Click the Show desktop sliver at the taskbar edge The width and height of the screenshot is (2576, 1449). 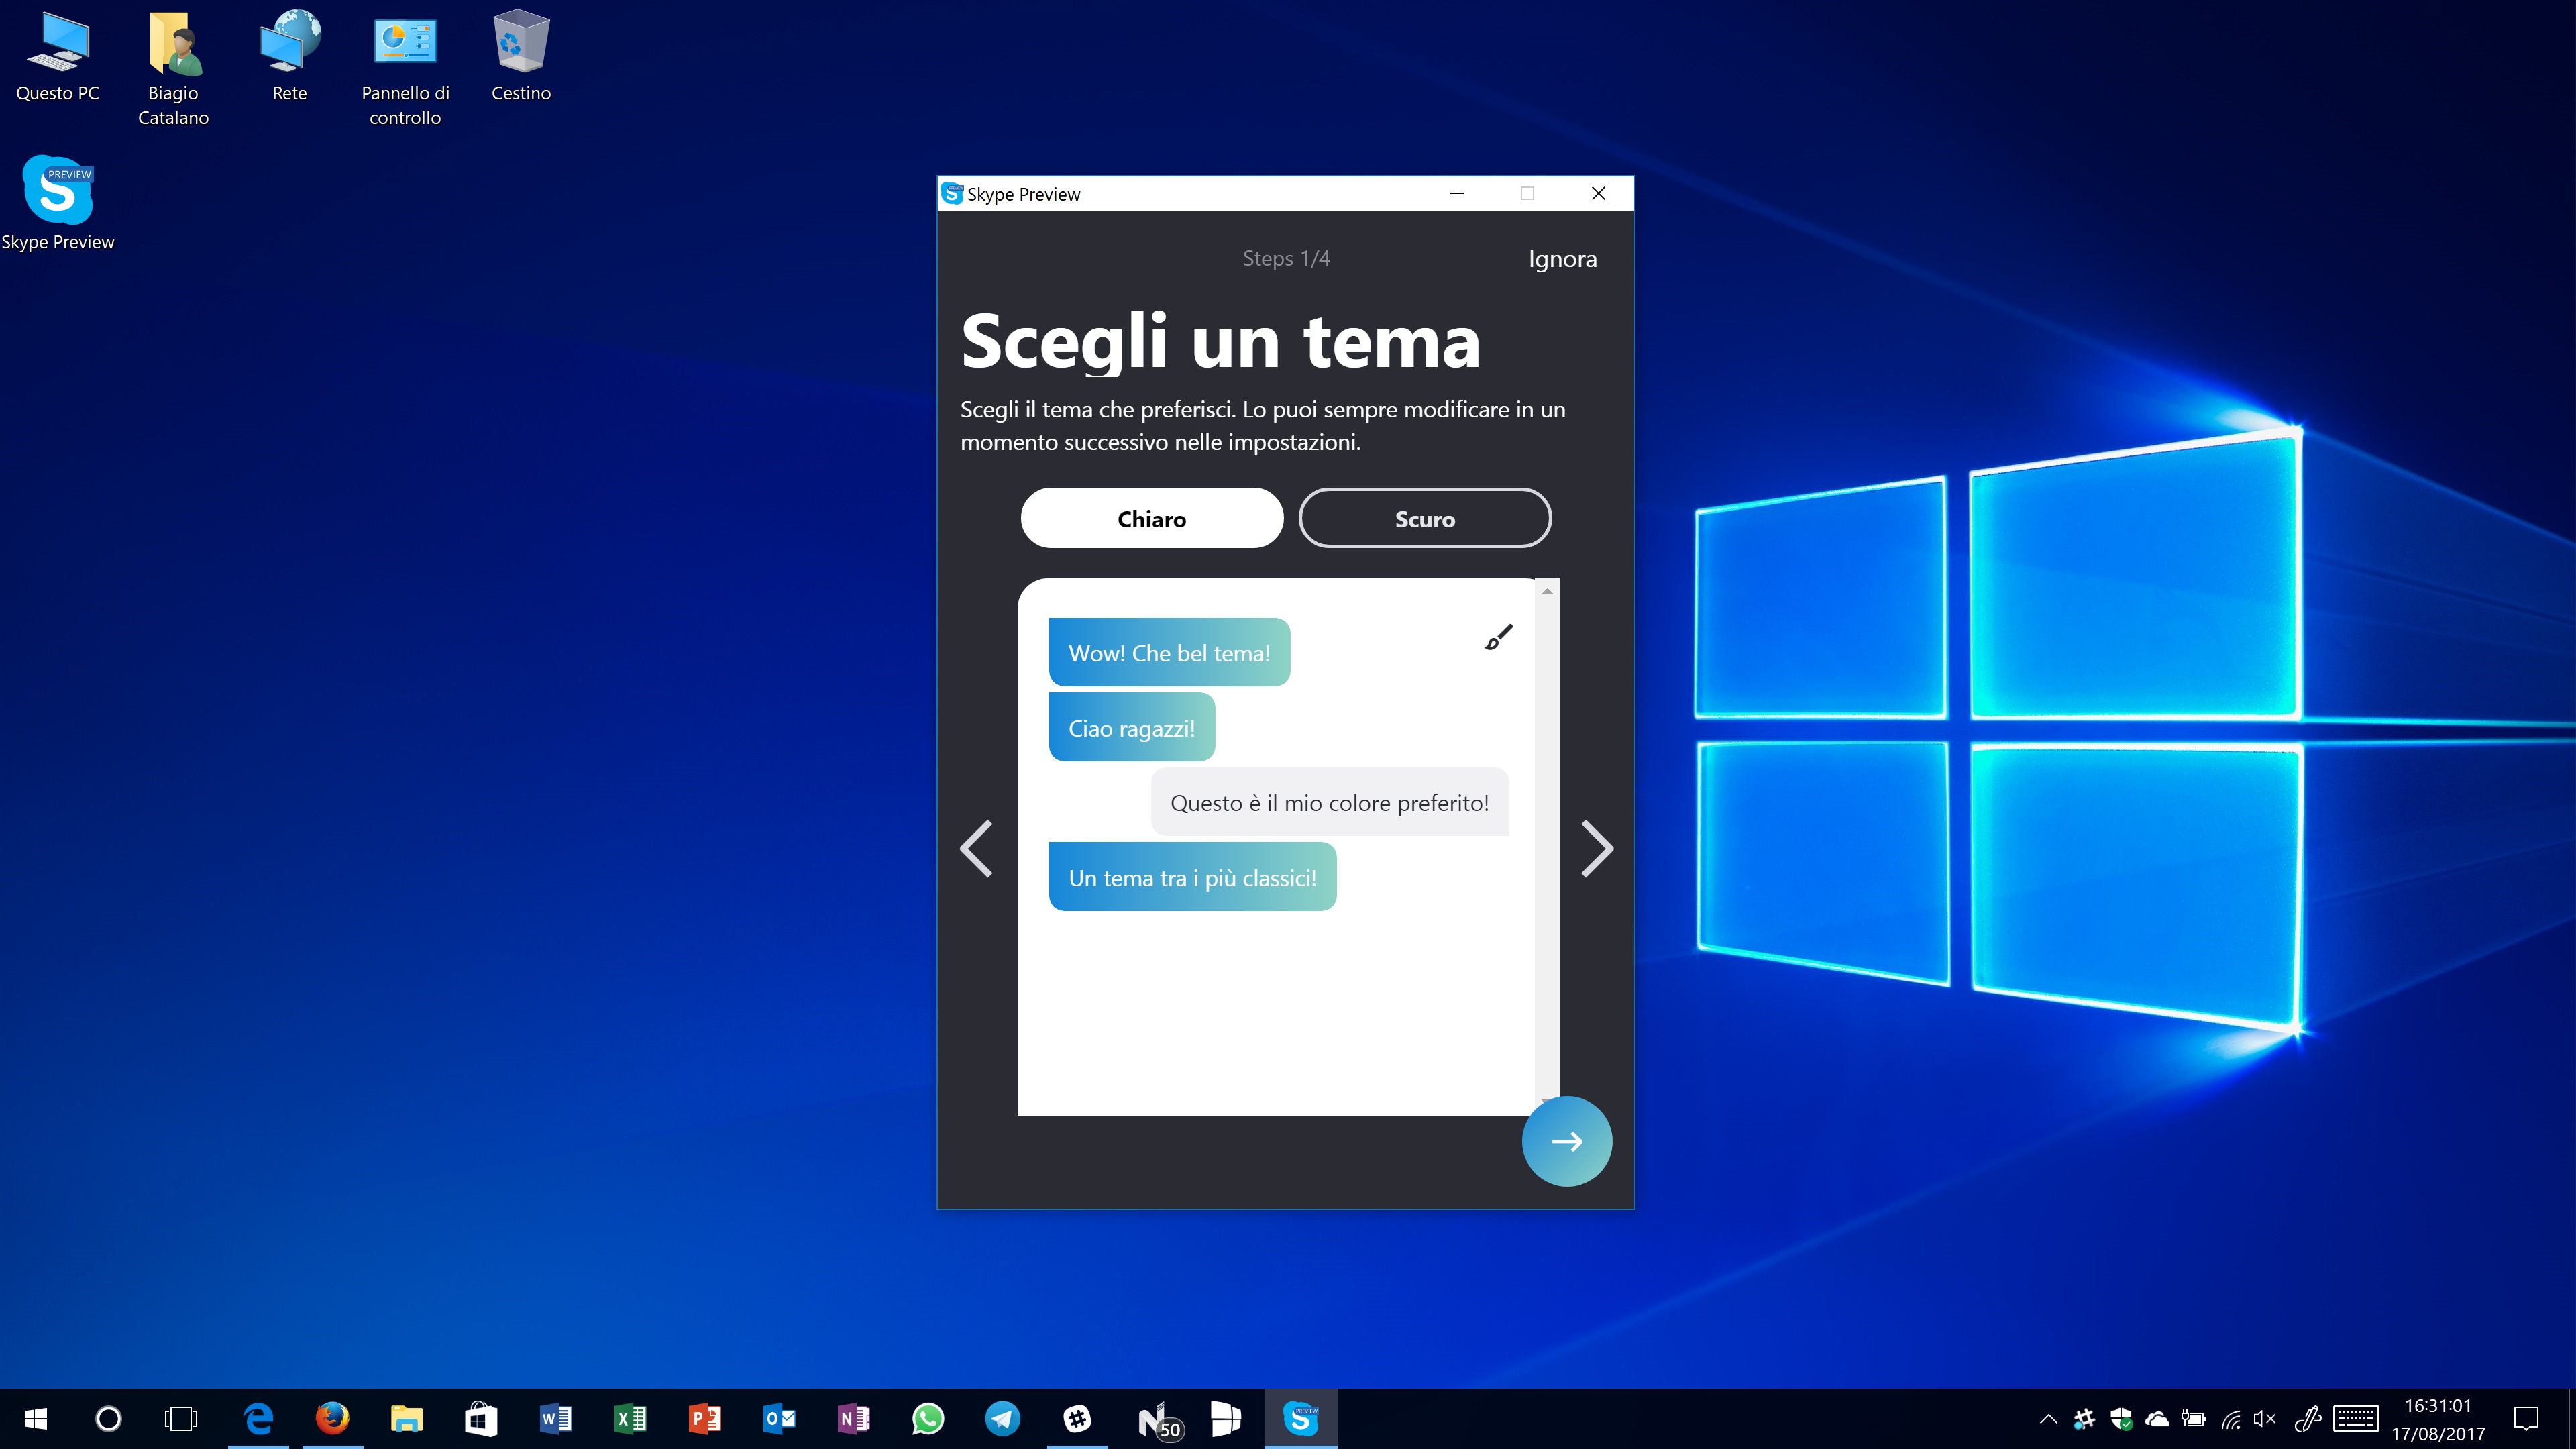pos(2572,1418)
